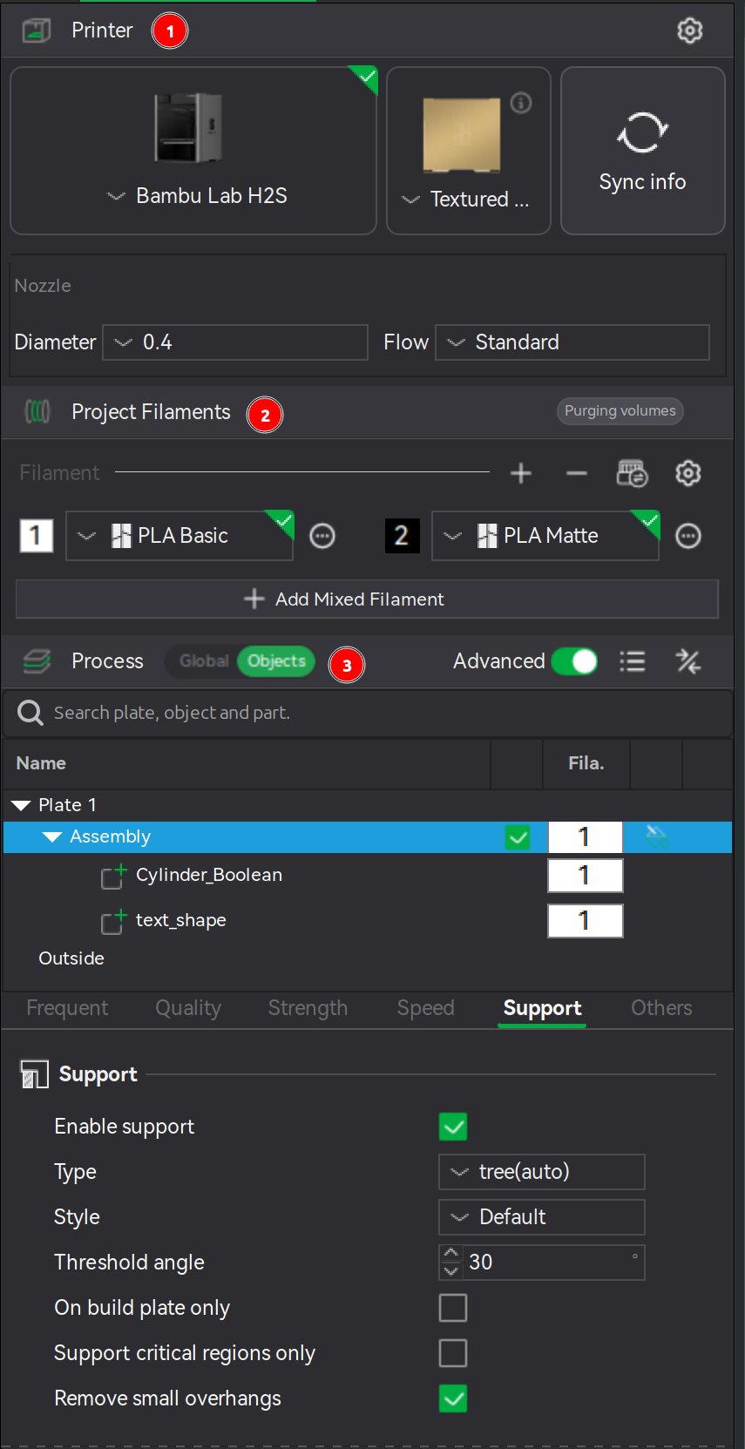Toggle the Enable support checkbox
The image size is (745, 1449).
pos(453,1127)
